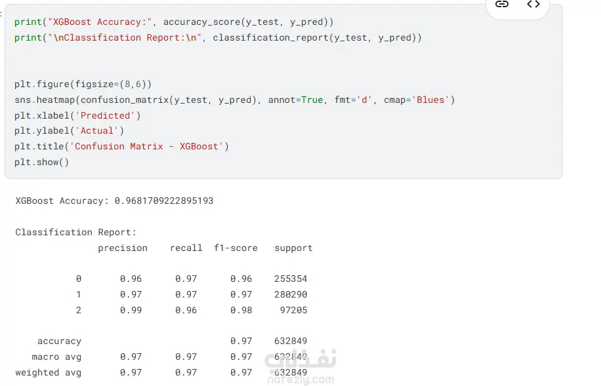Click the plt.ylabel('Actual') line

[69, 131]
